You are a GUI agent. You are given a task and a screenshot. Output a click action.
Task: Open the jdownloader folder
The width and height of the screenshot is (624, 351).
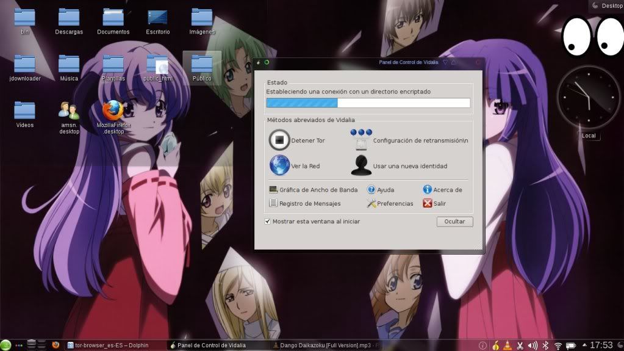tap(24, 68)
